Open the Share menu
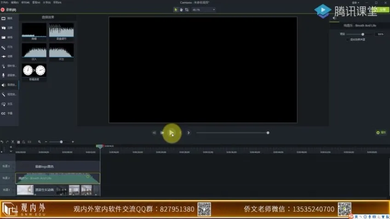Screen dimensions: 390x219 click(x=47, y=2)
